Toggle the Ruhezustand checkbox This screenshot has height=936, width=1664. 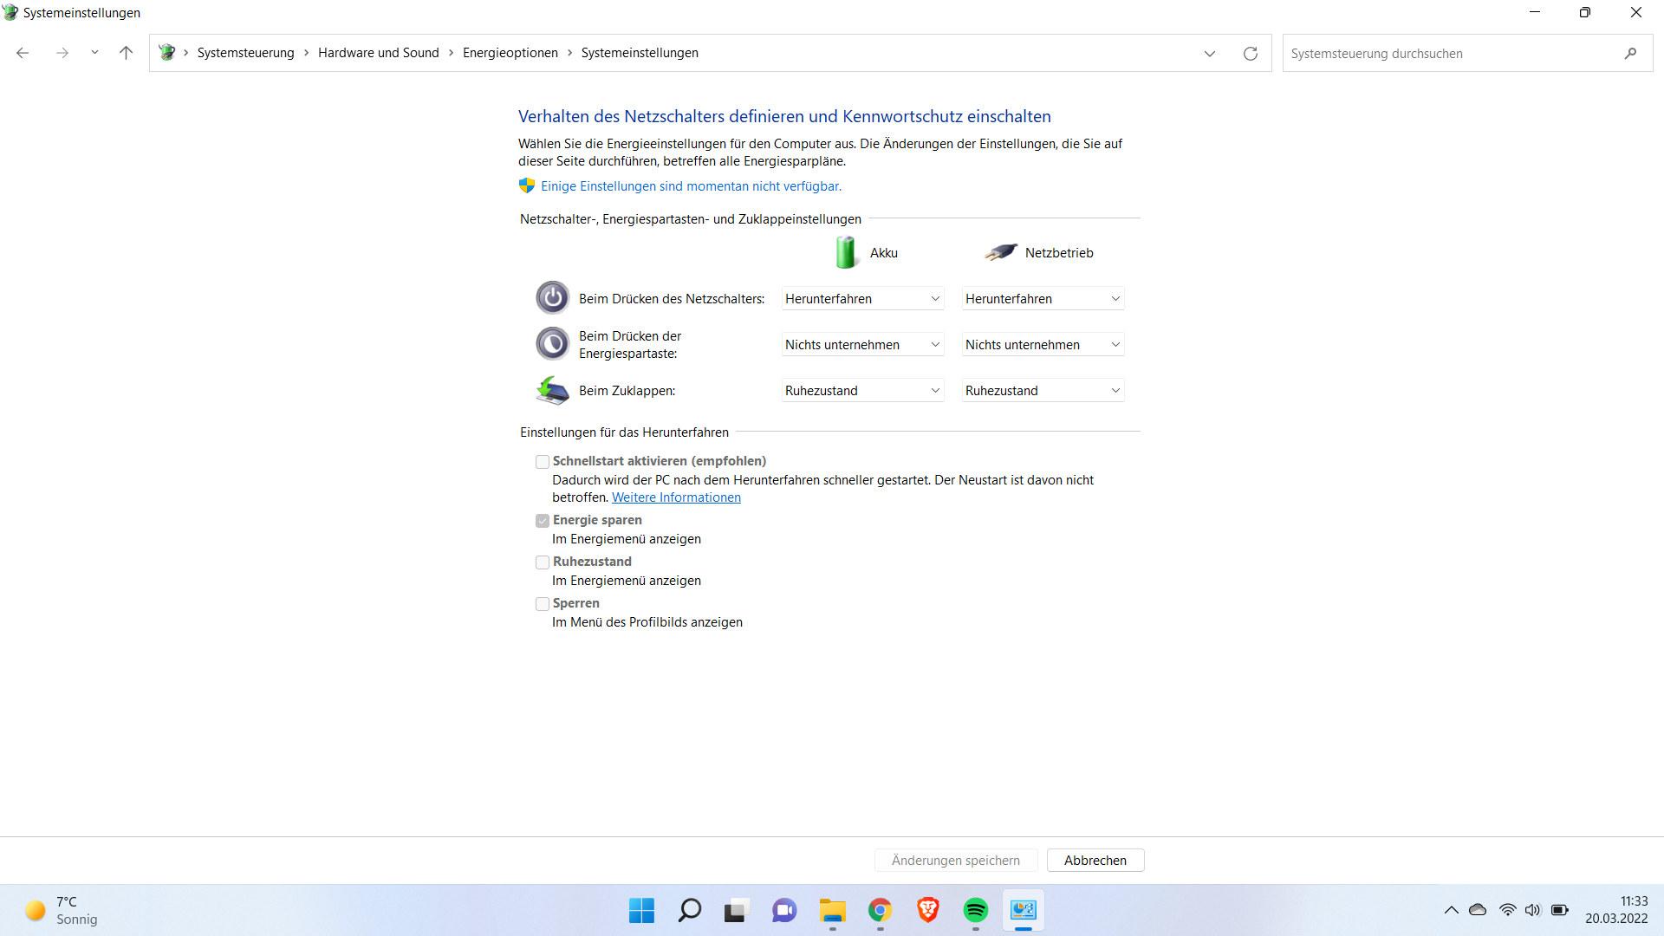pos(543,562)
